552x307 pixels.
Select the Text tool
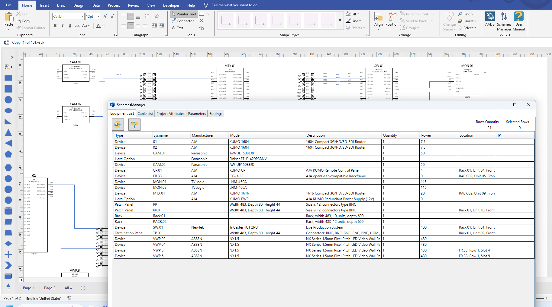point(177,28)
